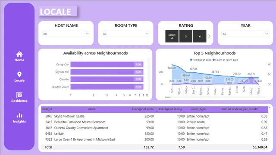
Task: Click the 282.72 data label
Action: point(251,74)
